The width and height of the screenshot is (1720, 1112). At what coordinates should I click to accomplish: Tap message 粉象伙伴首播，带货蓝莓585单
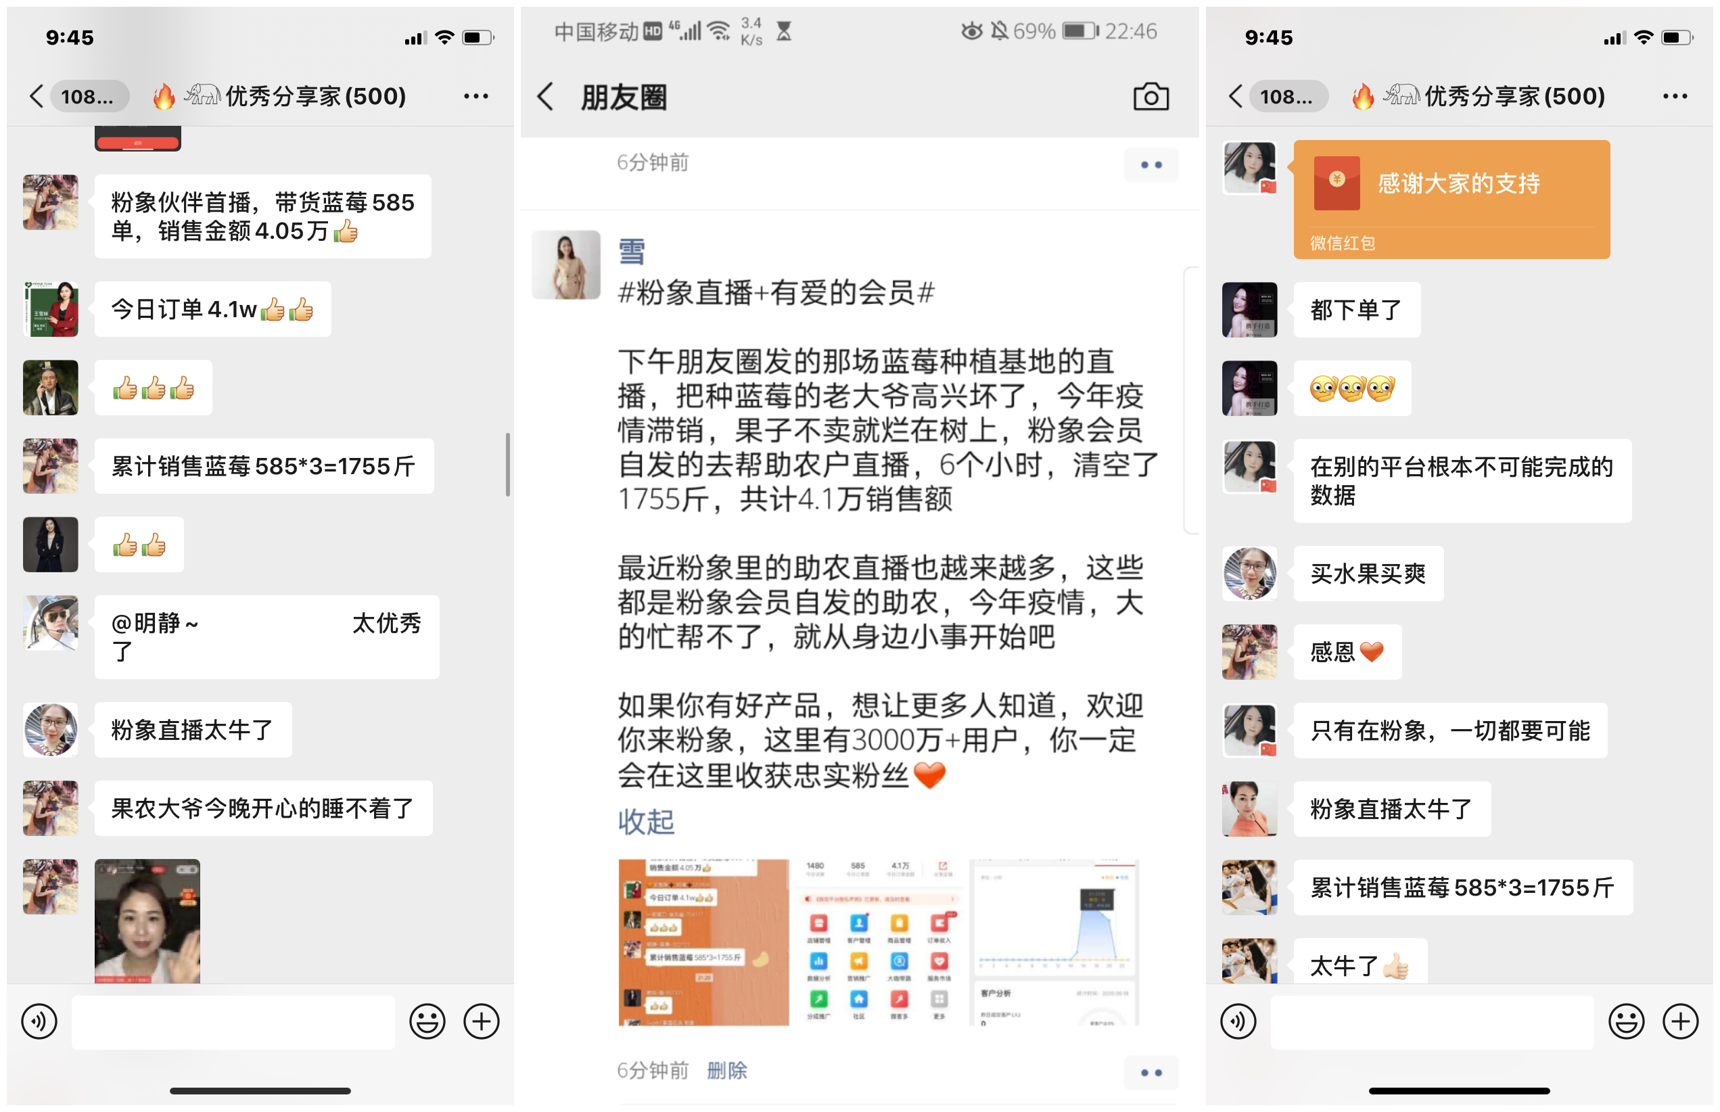(x=263, y=216)
